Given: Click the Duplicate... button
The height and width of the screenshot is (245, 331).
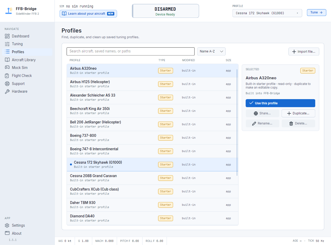Looking at the screenshot, I should click(298, 113).
